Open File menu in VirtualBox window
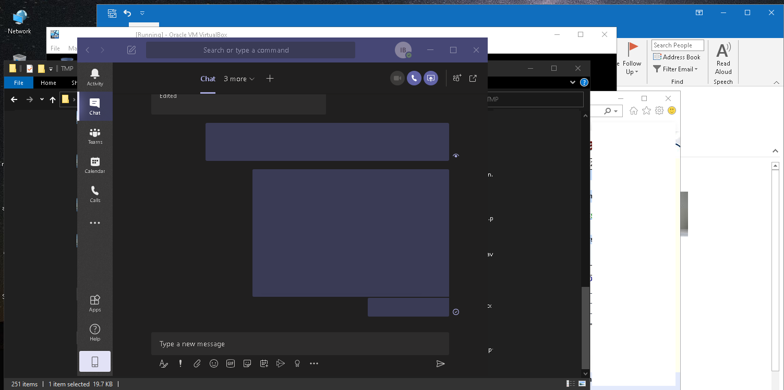784x390 pixels. click(55, 48)
